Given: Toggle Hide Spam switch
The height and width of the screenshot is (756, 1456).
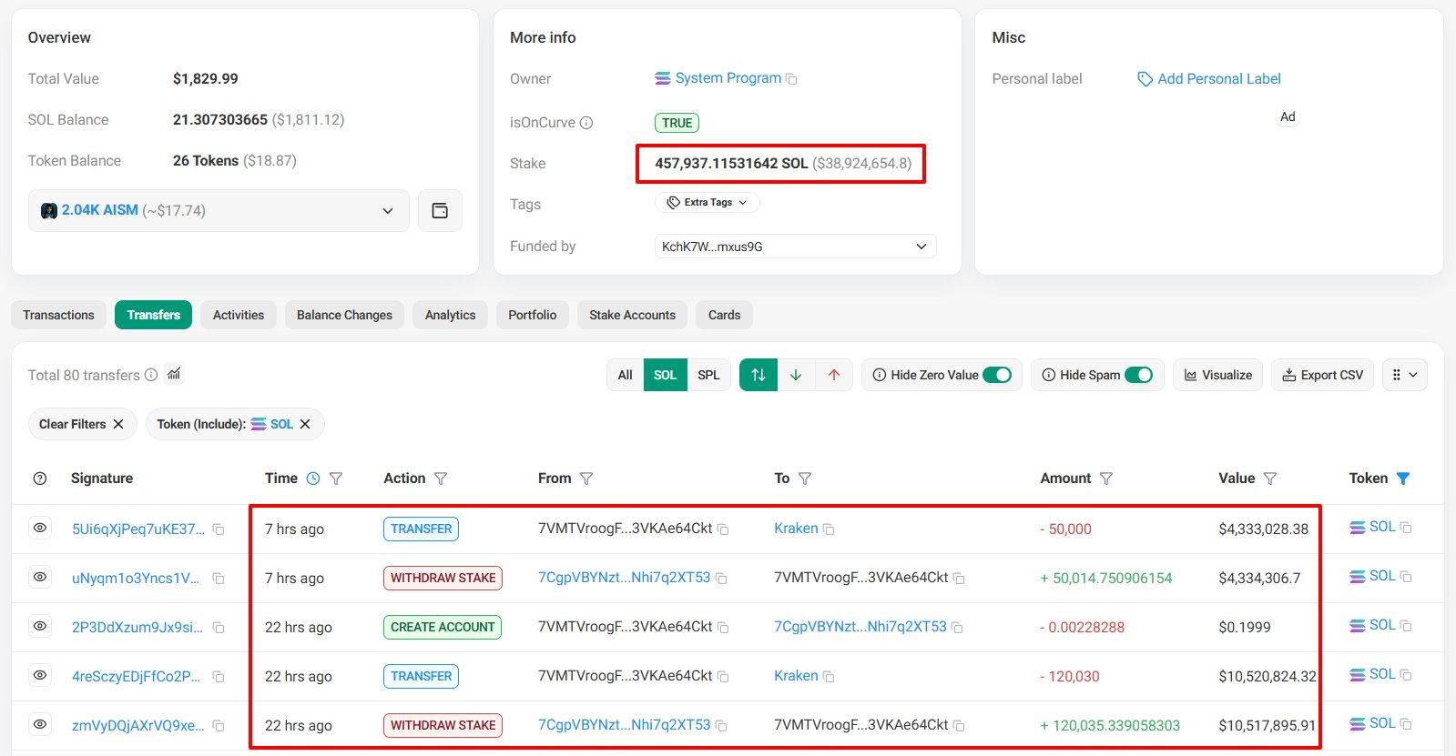Looking at the screenshot, I should [1138, 375].
